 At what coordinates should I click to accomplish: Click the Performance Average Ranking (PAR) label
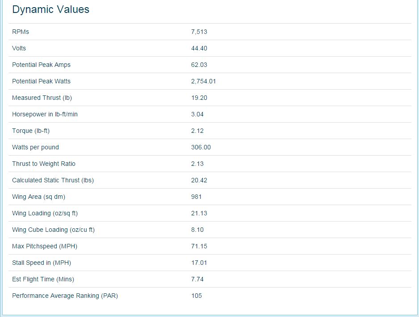(65, 296)
